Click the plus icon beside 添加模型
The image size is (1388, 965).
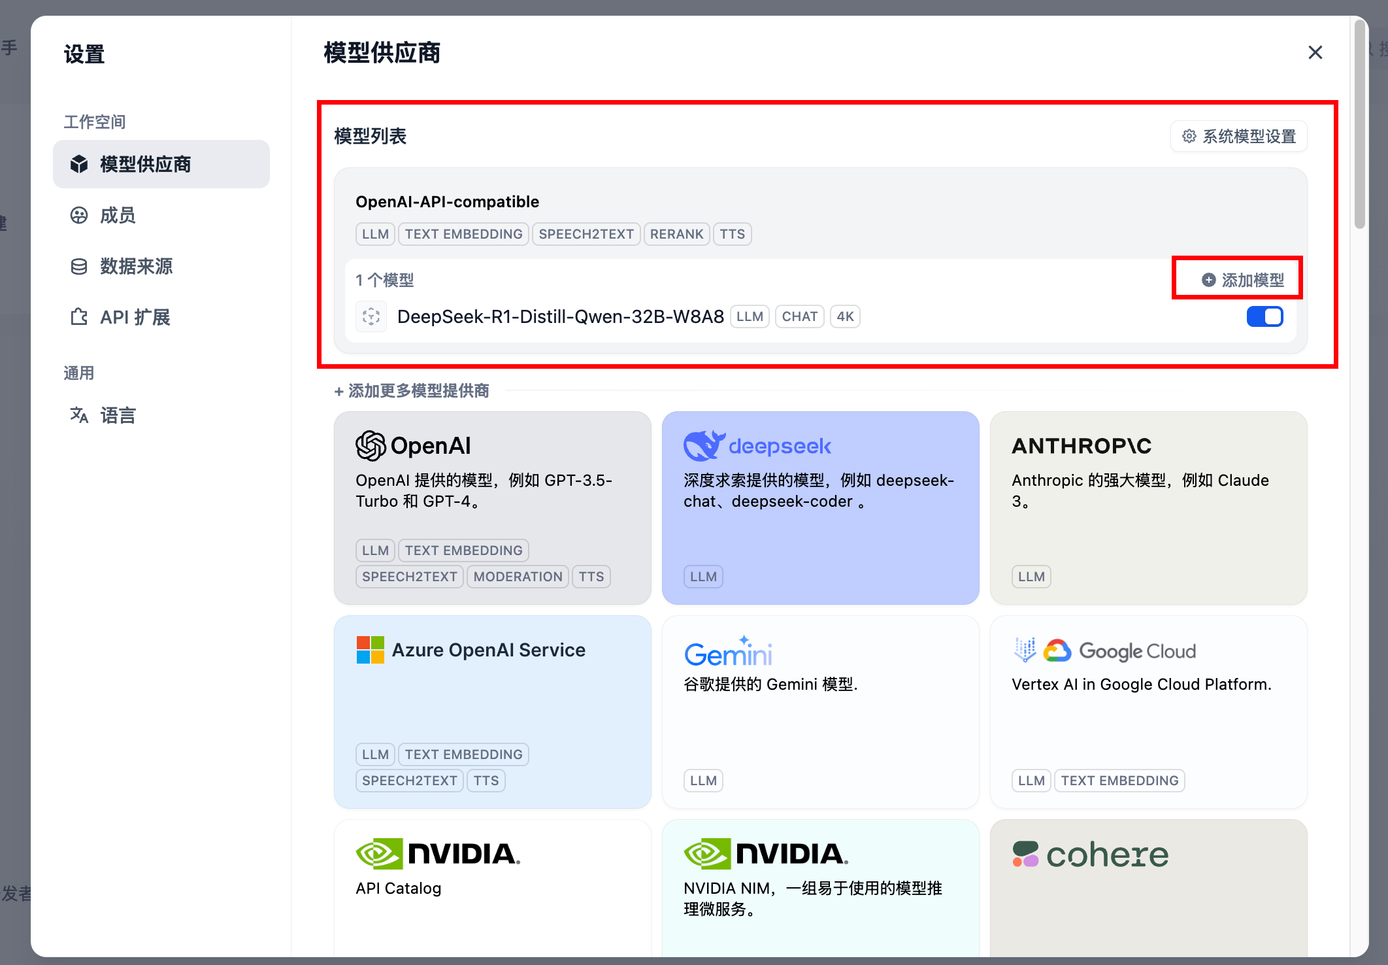pyautogui.click(x=1209, y=280)
